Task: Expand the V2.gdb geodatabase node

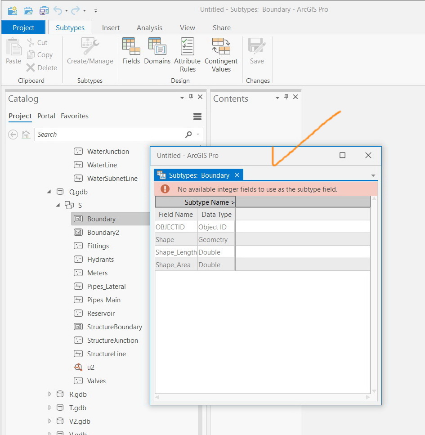Action: pos(49,421)
